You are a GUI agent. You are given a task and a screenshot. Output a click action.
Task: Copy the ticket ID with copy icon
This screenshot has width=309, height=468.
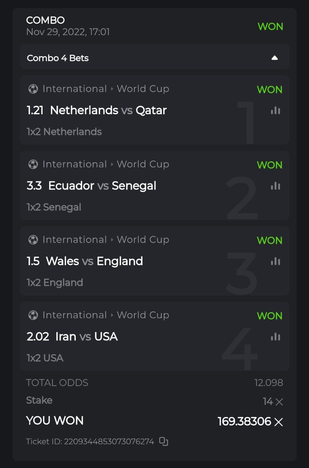[x=164, y=441]
